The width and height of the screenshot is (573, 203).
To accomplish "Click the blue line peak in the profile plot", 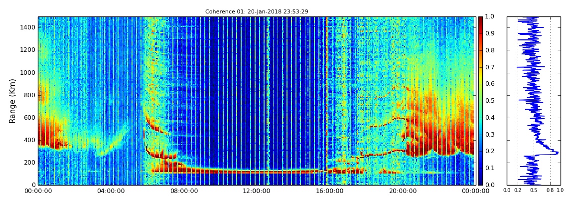I will coord(558,153).
